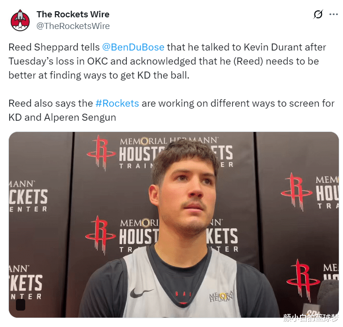
Task: Open The Rockets Wire profile avatar
Action: click(x=20, y=20)
